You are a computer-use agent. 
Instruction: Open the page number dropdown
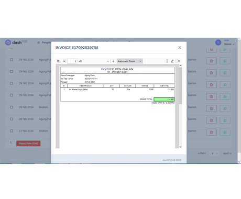214,153
